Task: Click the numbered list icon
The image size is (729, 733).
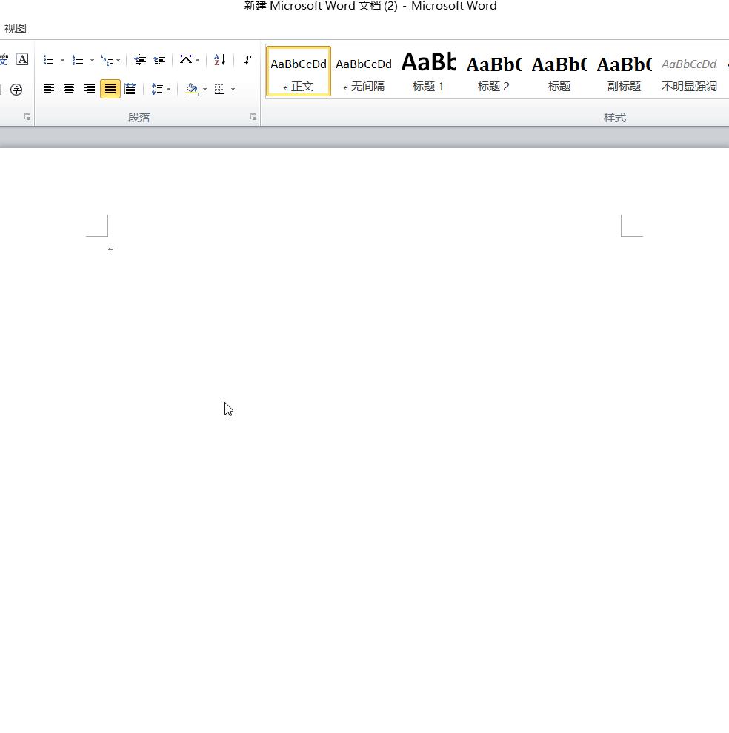Action: coord(78,60)
